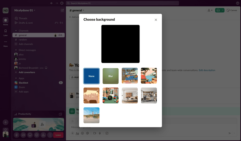Image resolution: width=241 pixels, height=141 pixels.
Task: Choose the illustrated living room sofa background
Action: coord(130,76)
